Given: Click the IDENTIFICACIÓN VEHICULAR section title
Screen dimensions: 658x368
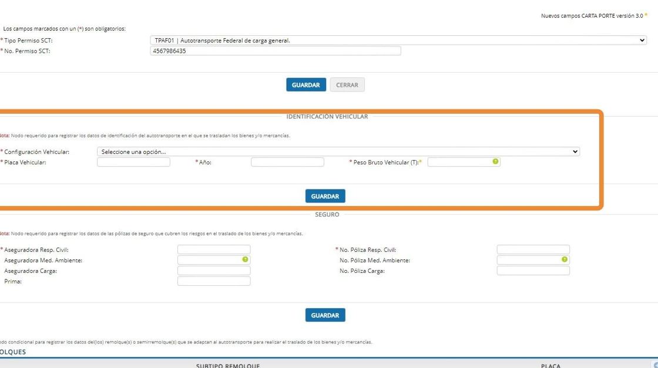Looking at the screenshot, I should pyautogui.click(x=327, y=117).
